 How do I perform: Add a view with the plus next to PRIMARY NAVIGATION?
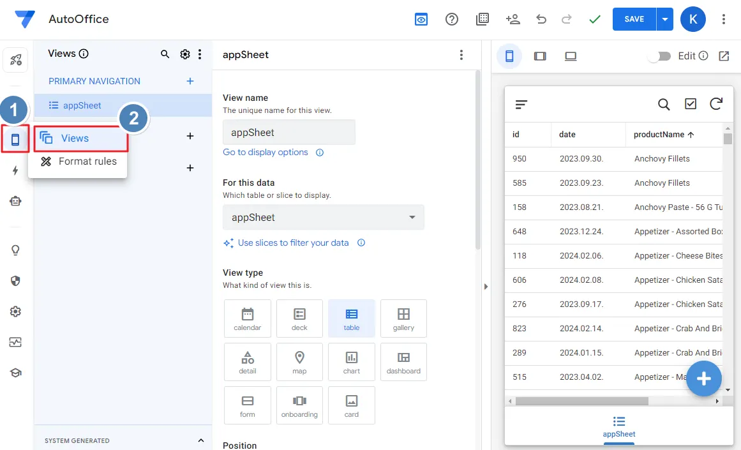coord(190,81)
